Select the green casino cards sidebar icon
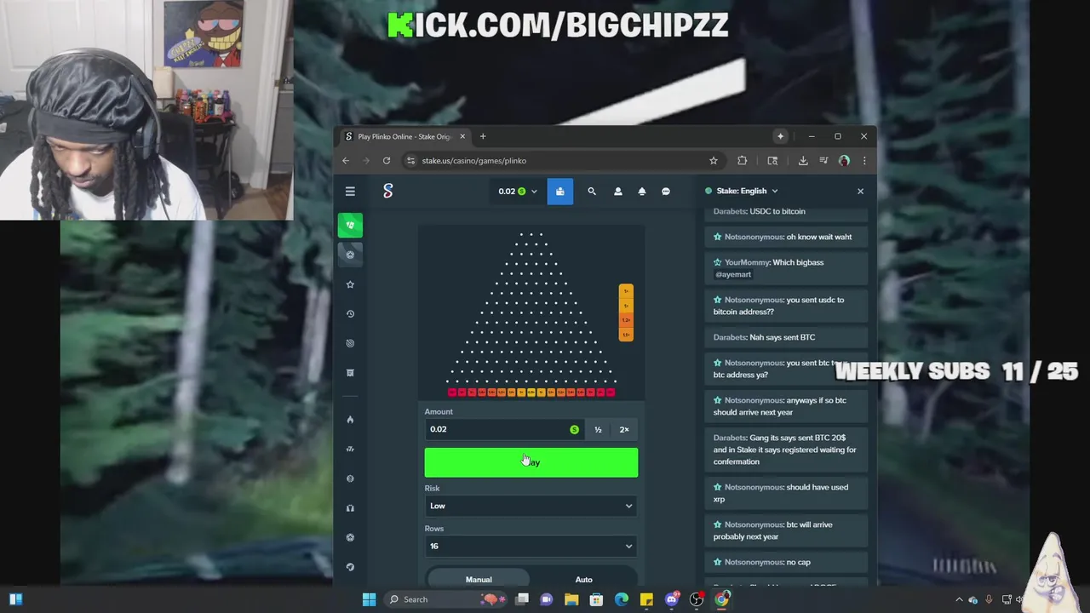1090x613 pixels. 350,225
